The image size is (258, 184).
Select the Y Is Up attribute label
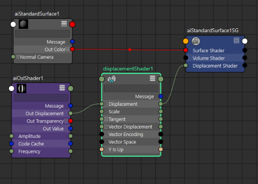point(116,150)
